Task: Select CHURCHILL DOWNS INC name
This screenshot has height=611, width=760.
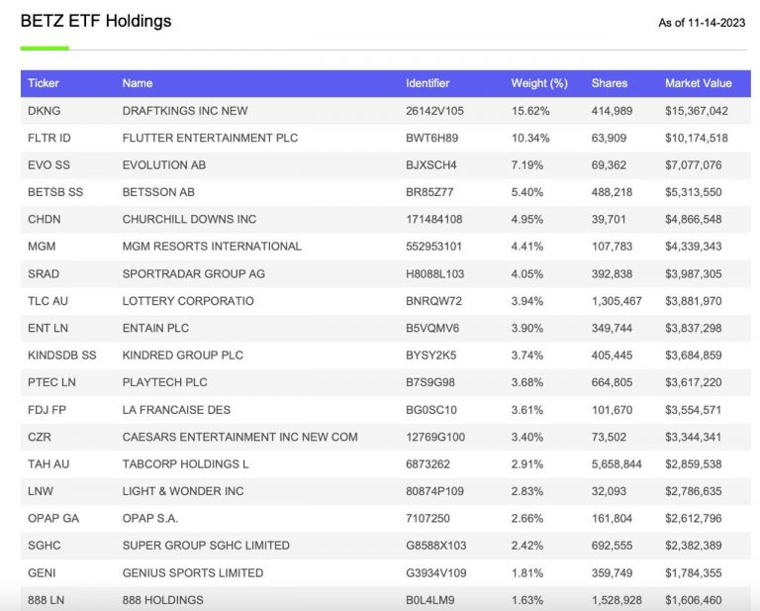Action: pos(189,220)
